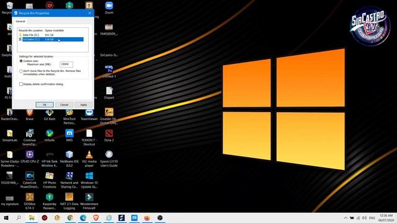Confirm with the OK button
This screenshot has height=223, width=397.
[x=45, y=105]
